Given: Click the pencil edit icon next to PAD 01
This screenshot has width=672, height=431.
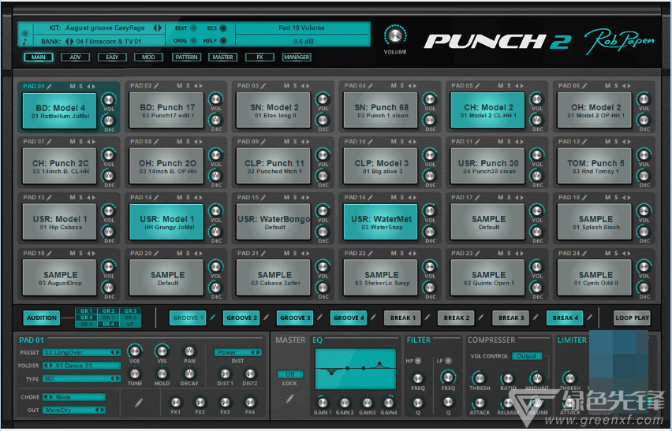Looking at the screenshot, I should click(49, 87).
